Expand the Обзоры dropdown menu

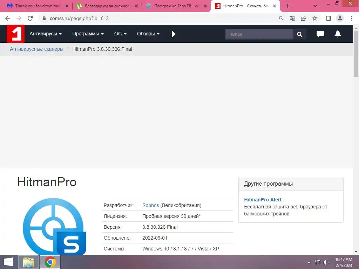148,34
